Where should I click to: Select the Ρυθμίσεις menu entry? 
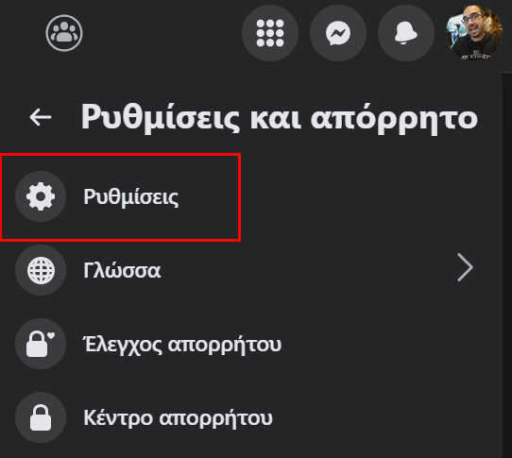[120, 197]
